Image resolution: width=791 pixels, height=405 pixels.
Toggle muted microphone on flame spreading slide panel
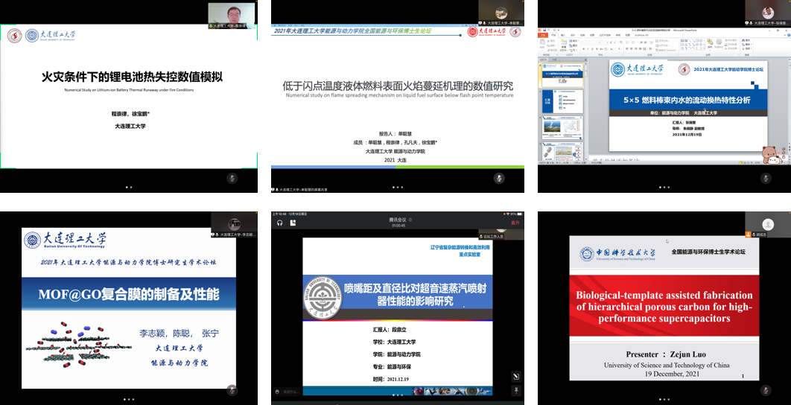coord(499,177)
